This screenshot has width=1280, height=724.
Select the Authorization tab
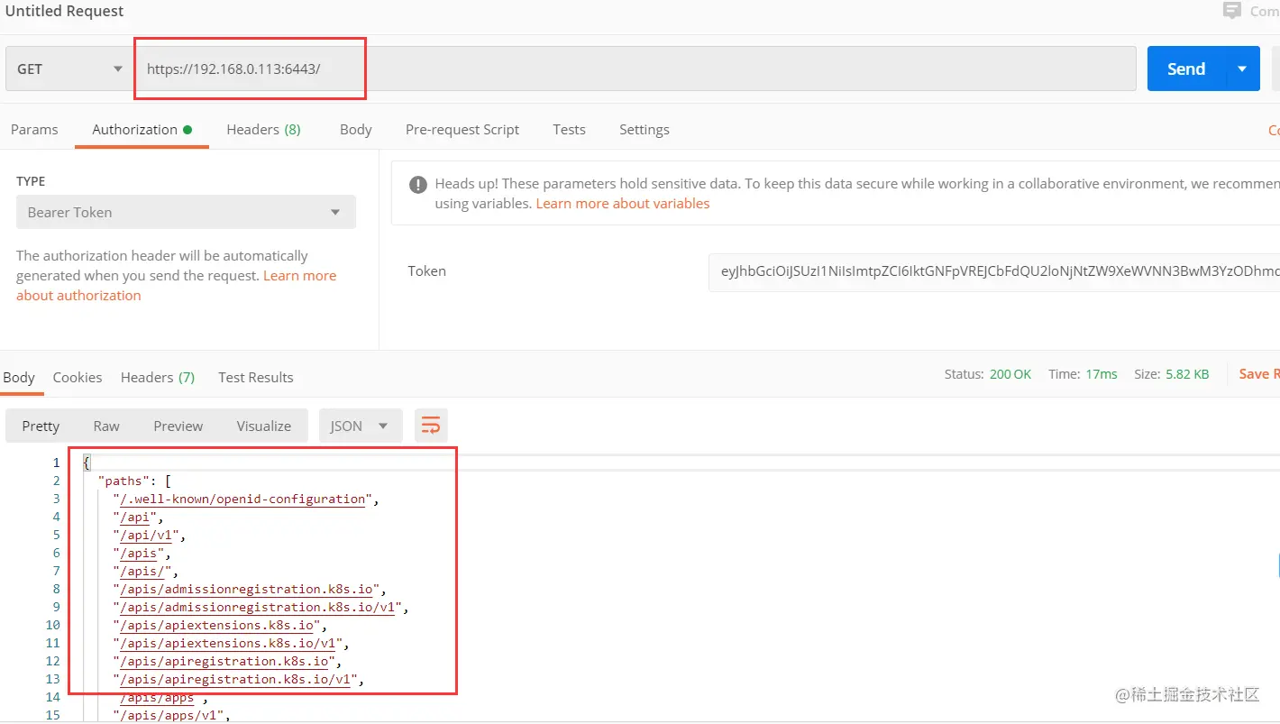pos(142,129)
